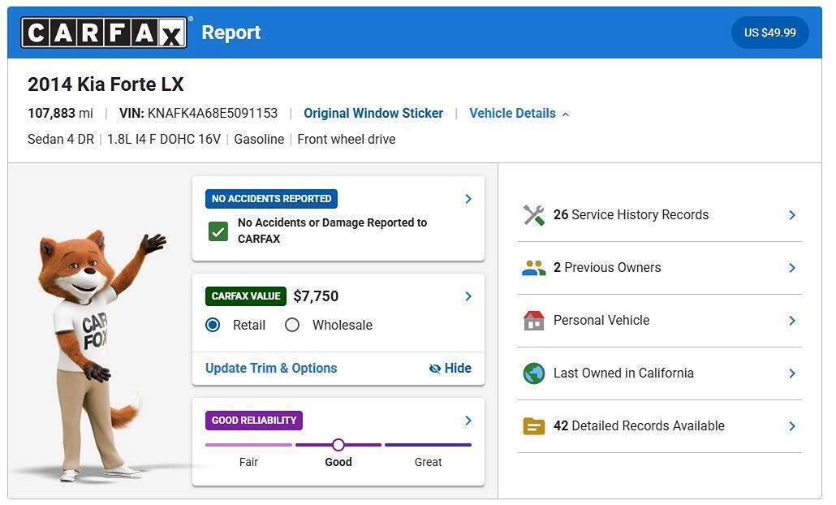The width and height of the screenshot is (836, 505).
Task: Click the reliability slider handle at Good
Action: point(338,445)
